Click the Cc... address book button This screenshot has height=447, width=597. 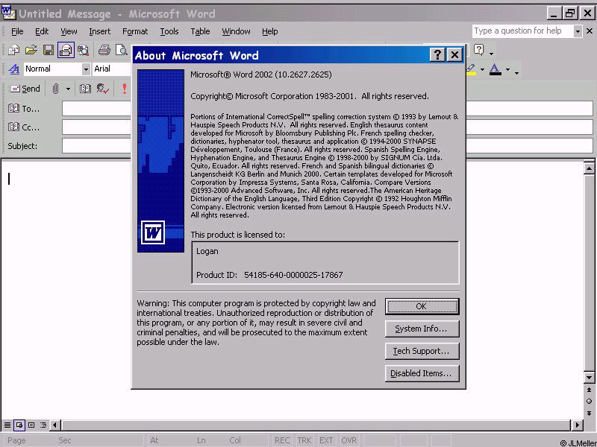tap(24, 127)
